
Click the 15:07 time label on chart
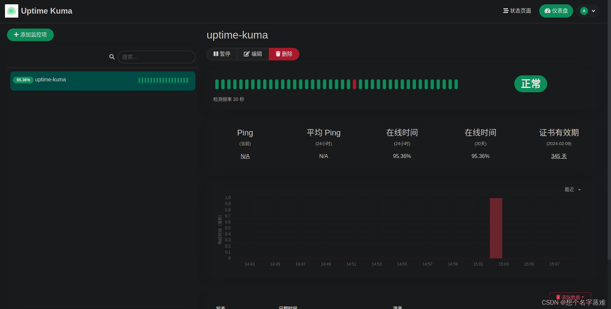pyautogui.click(x=555, y=264)
